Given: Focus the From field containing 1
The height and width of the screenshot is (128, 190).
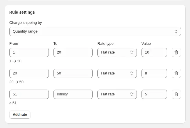Looking at the screenshot, I should point(29,52).
